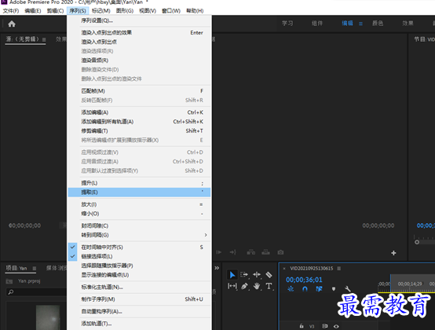Toggle Snap magnet in timeline
The image size is (435, 330).
click(x=305, y=289)
